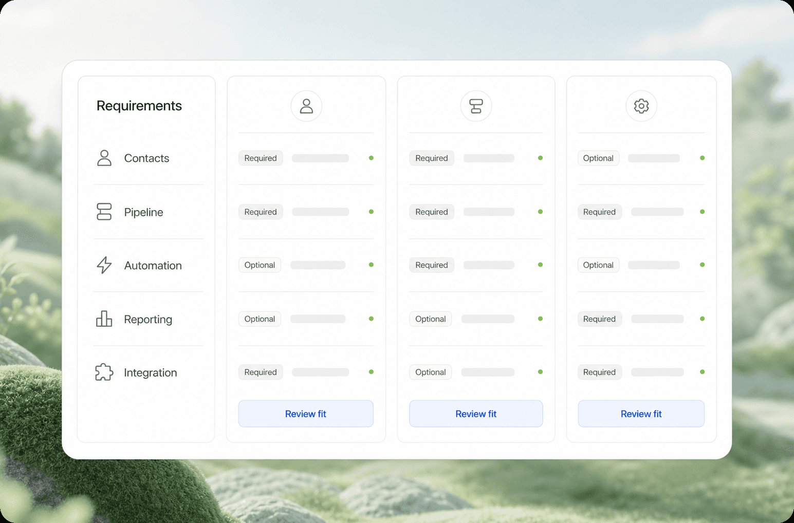Click the Review fit button under person column

click(x=306, y=414)
